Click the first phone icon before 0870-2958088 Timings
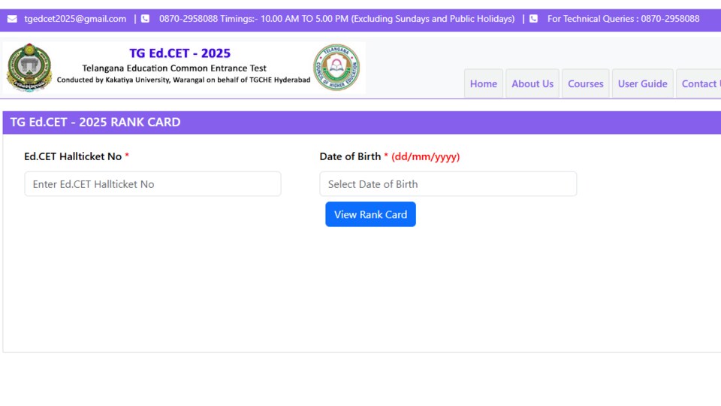This screenshot has height=406, width=721. (x=145, y=19)
